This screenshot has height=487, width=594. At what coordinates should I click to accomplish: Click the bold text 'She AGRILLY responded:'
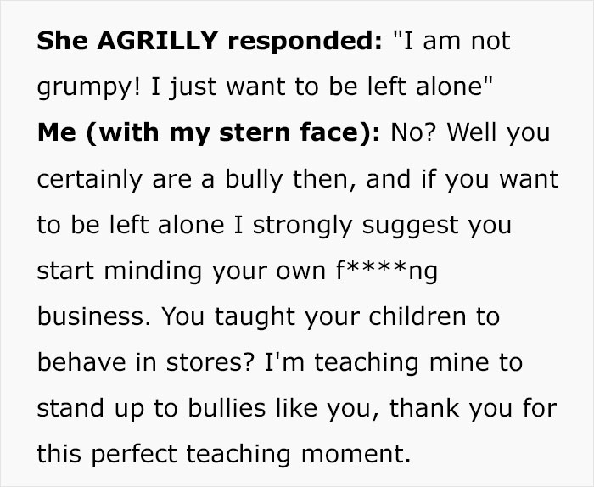pos(210,41)
